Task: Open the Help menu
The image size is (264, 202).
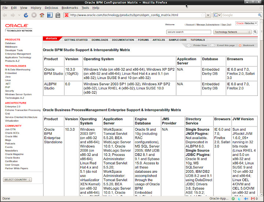Action: (x=96, y=8)
